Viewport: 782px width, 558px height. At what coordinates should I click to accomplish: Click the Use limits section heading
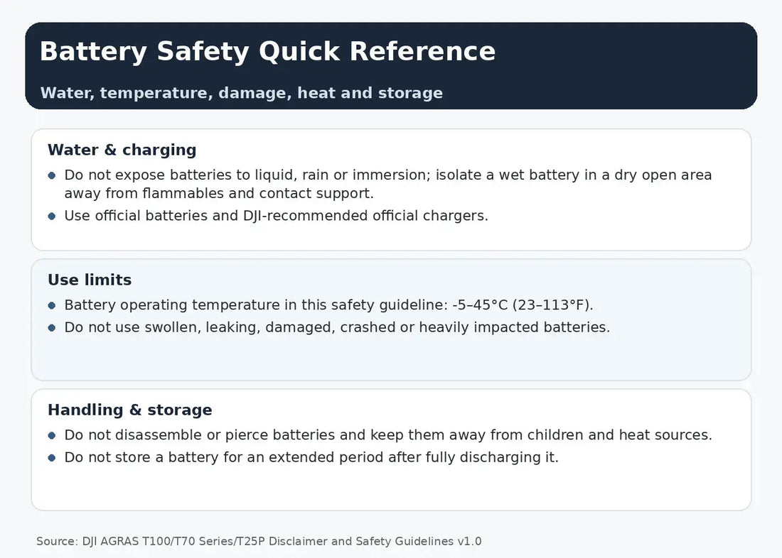(x=90, y=280)
